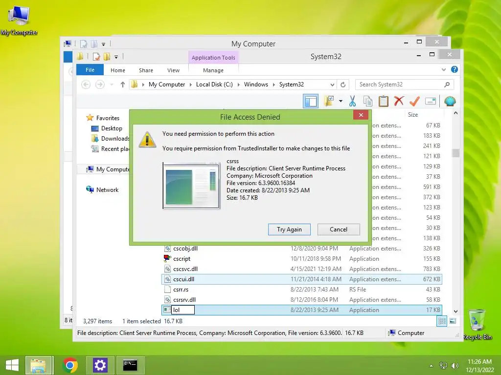Click the red X Delete toolbar icon
Viewport: 501px width, 375px height.
[399, 101]
